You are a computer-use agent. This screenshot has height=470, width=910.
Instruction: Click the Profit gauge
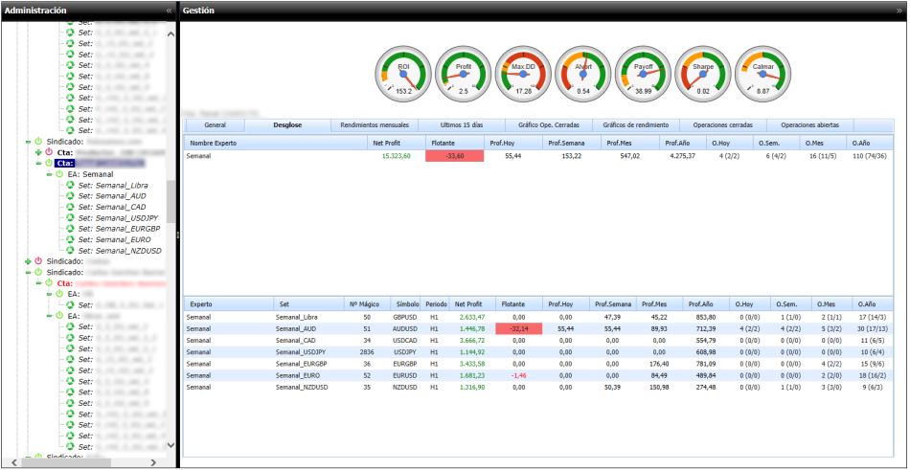pos(463,74)
